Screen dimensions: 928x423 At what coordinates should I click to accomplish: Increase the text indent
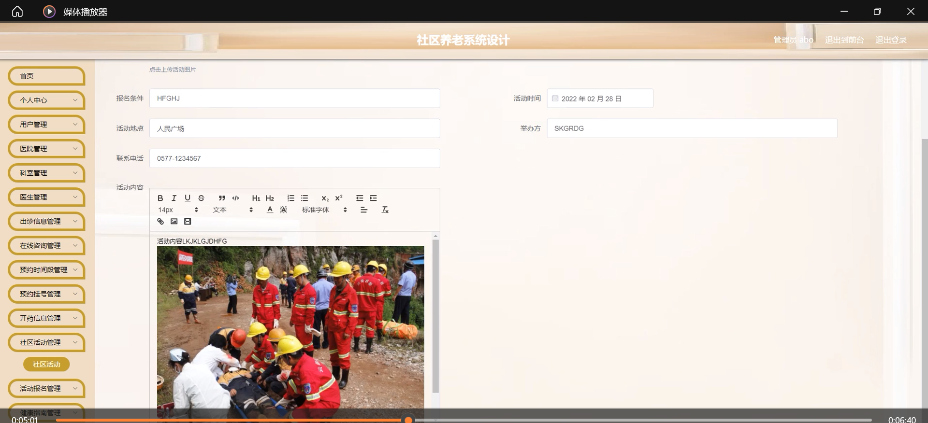[x=373, y=198]
